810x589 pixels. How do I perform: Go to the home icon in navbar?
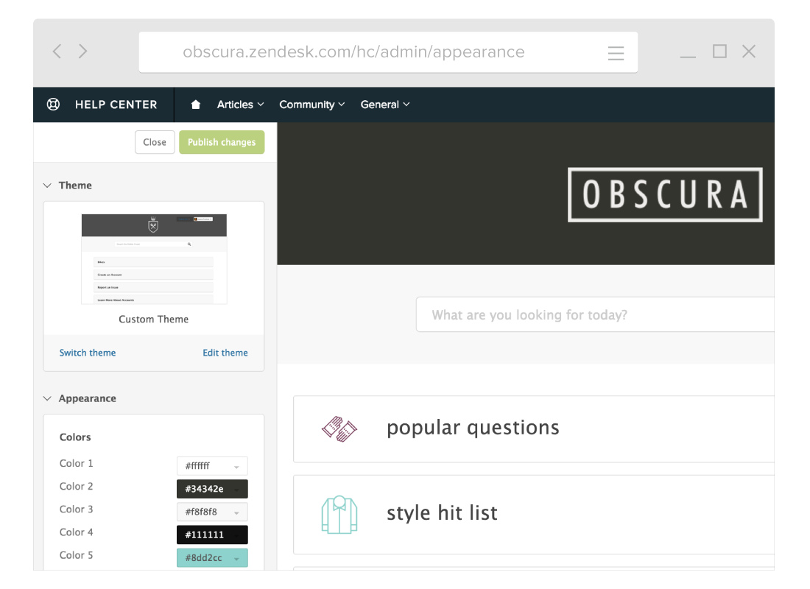point(196,105)
